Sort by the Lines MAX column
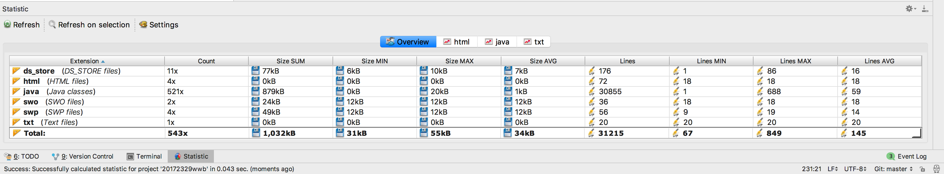The height and width of the screenshot is (174, 944). pyautogui.click(x=795, y=61)
